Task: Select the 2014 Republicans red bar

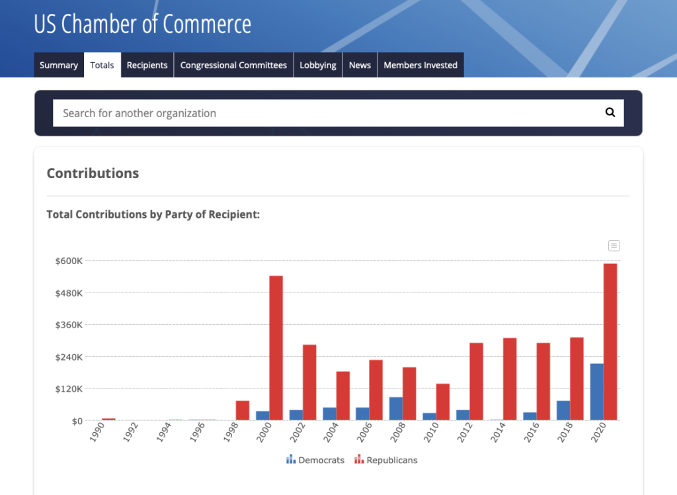Action: pyautogui.click(x=510, y=379)
